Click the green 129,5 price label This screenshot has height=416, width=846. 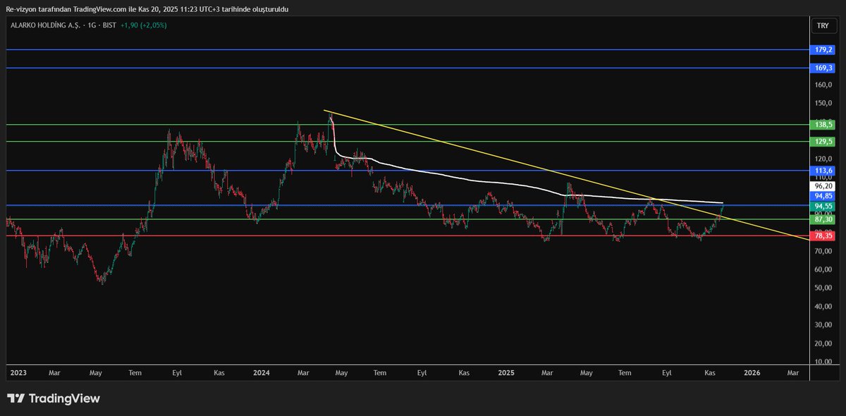823,141
